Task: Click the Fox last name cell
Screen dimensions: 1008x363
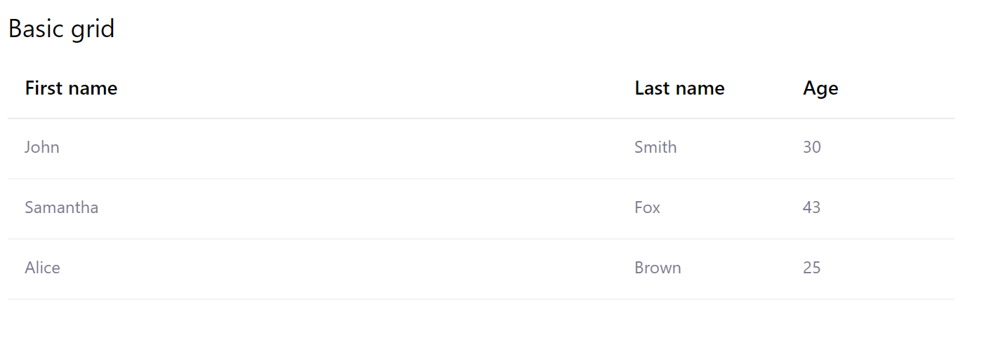Action: 647,207
